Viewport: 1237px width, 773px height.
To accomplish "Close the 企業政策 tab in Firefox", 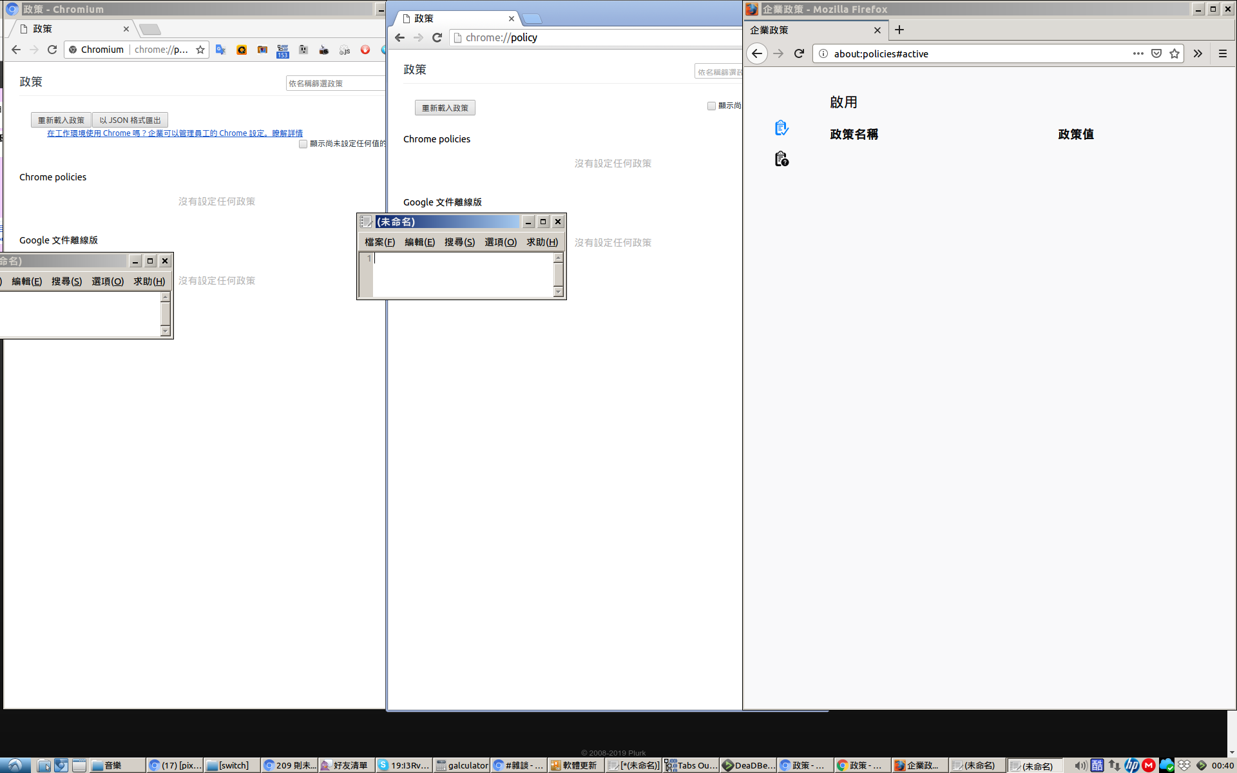I will (877, 30).
